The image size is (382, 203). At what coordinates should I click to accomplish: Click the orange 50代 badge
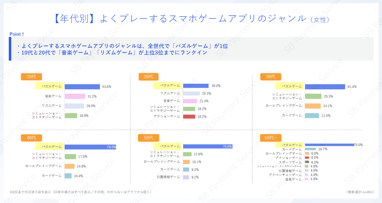tap(148, 138)
